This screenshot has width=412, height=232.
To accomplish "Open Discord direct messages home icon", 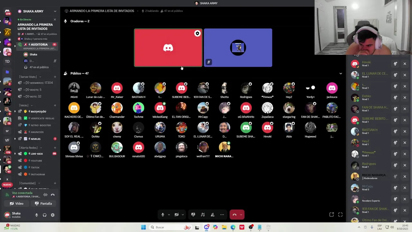I will [7, 12].
